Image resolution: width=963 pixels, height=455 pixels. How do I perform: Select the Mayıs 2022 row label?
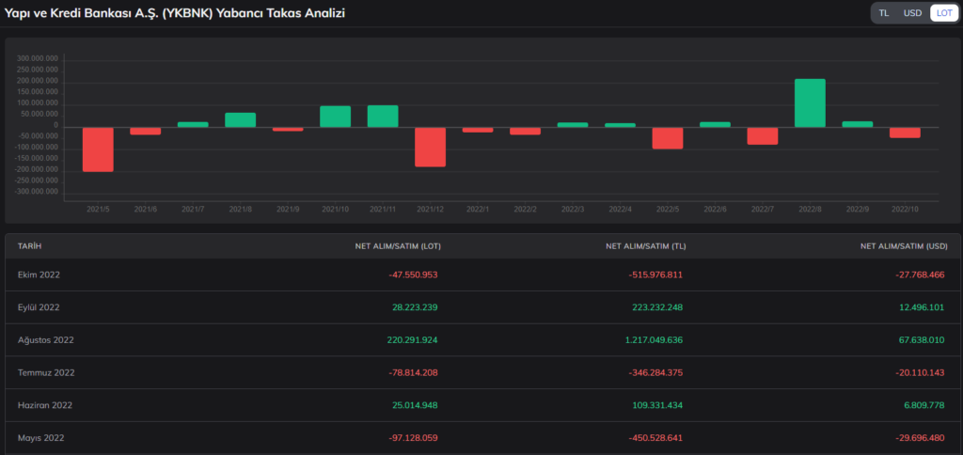(40, 438)
